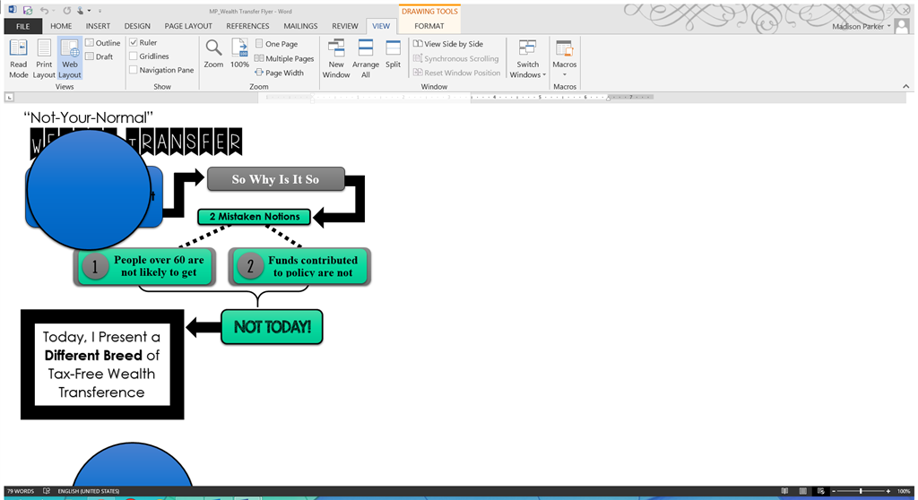Viewport: 918px width, 500px height.
Task: Switch to the DESIGN tab
Action: point(137,26)
